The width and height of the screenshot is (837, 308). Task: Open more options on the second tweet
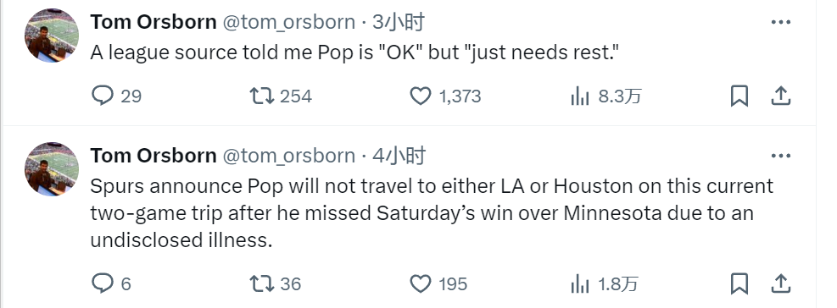coord(781,157)
